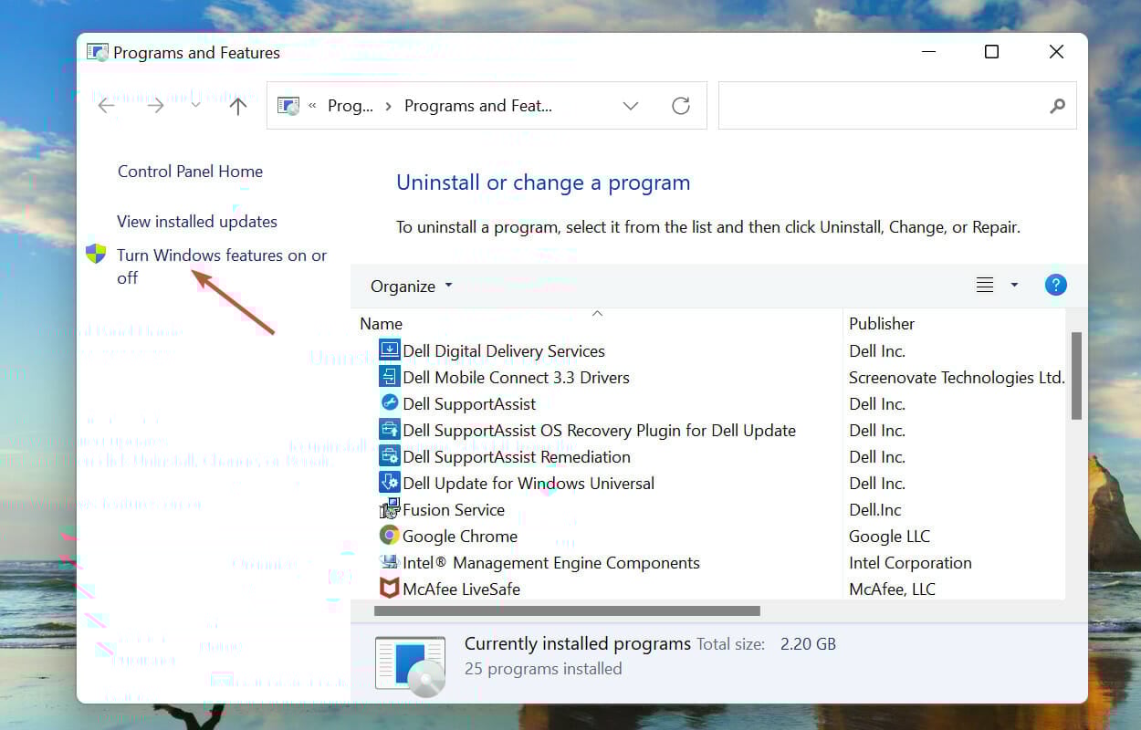1141x730 pixels.
Task: Select the 'Programs and Feat...' breadcrumb
Action: click(478, 106)
